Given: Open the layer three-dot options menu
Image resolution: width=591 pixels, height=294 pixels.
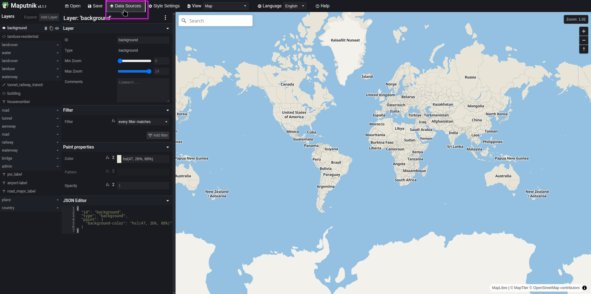Looking at the screenshot, I should [x=165, y=18].
